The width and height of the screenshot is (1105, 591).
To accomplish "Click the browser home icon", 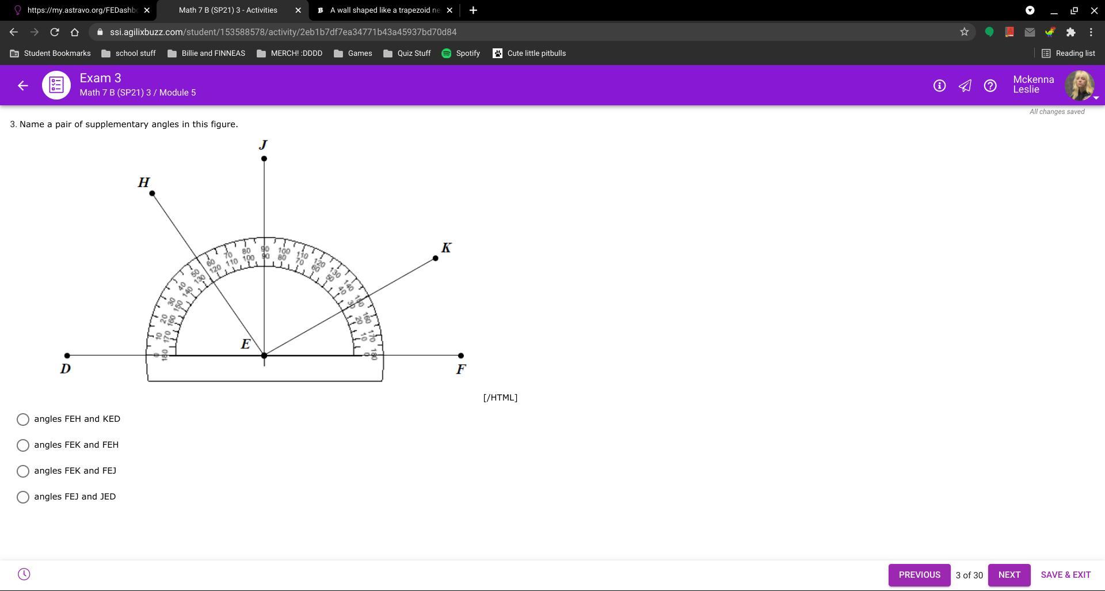I will 75,32.
